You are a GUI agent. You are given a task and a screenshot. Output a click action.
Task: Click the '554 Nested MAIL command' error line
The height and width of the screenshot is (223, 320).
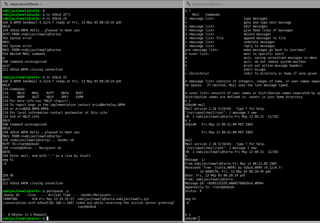[x=24, y=54]
